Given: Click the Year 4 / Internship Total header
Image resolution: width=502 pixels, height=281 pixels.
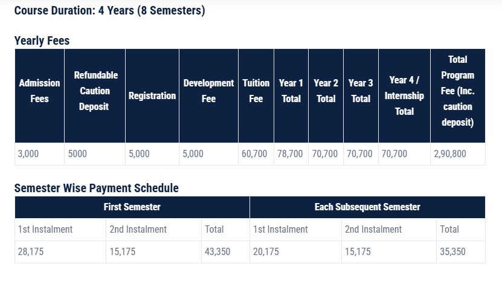Looking at the screenshot, I should (x=404, y=95).
